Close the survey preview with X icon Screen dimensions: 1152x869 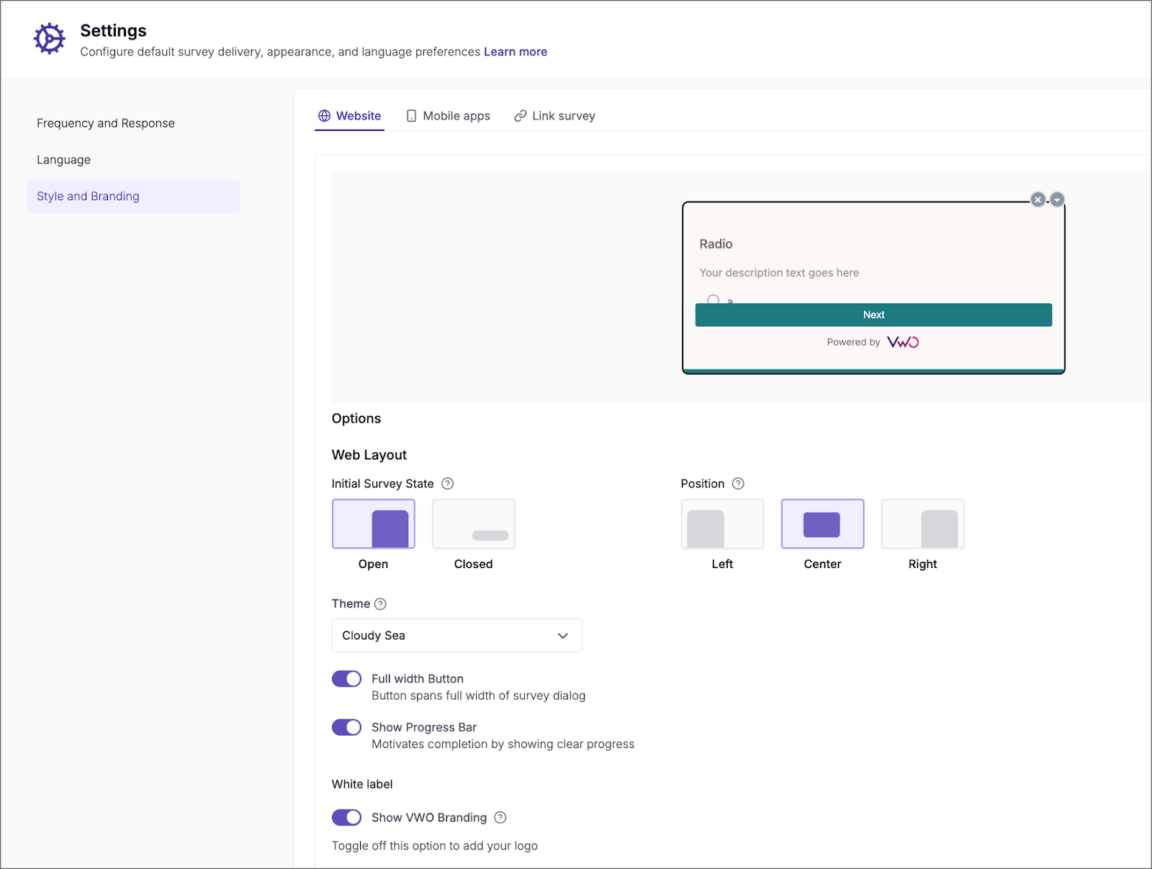[x=1038, y=199]
